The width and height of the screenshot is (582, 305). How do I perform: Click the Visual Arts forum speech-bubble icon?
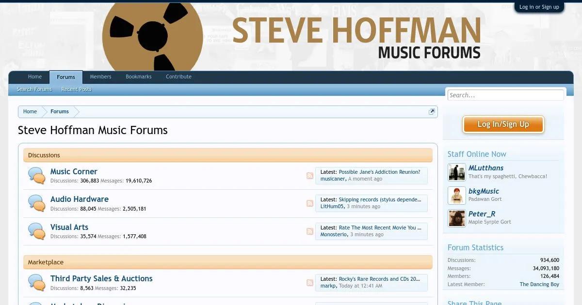coord(36,231)
